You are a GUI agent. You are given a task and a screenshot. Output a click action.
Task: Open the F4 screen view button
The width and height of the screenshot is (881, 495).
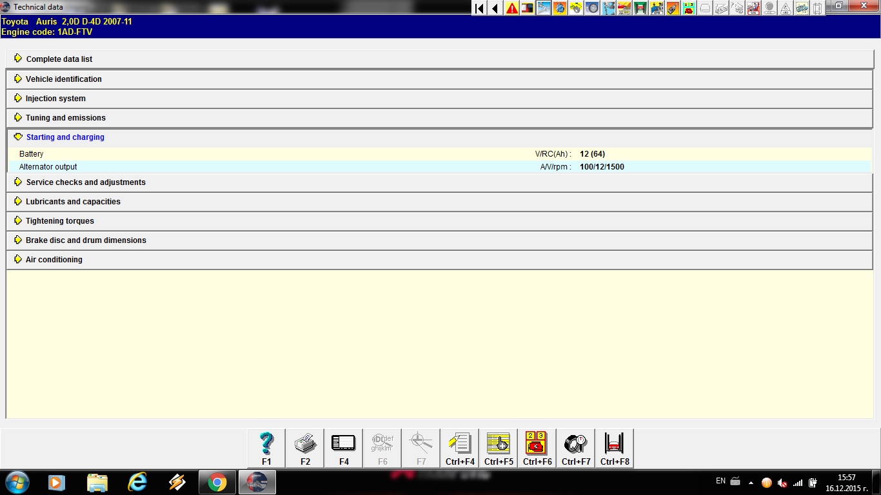point(344,448)
